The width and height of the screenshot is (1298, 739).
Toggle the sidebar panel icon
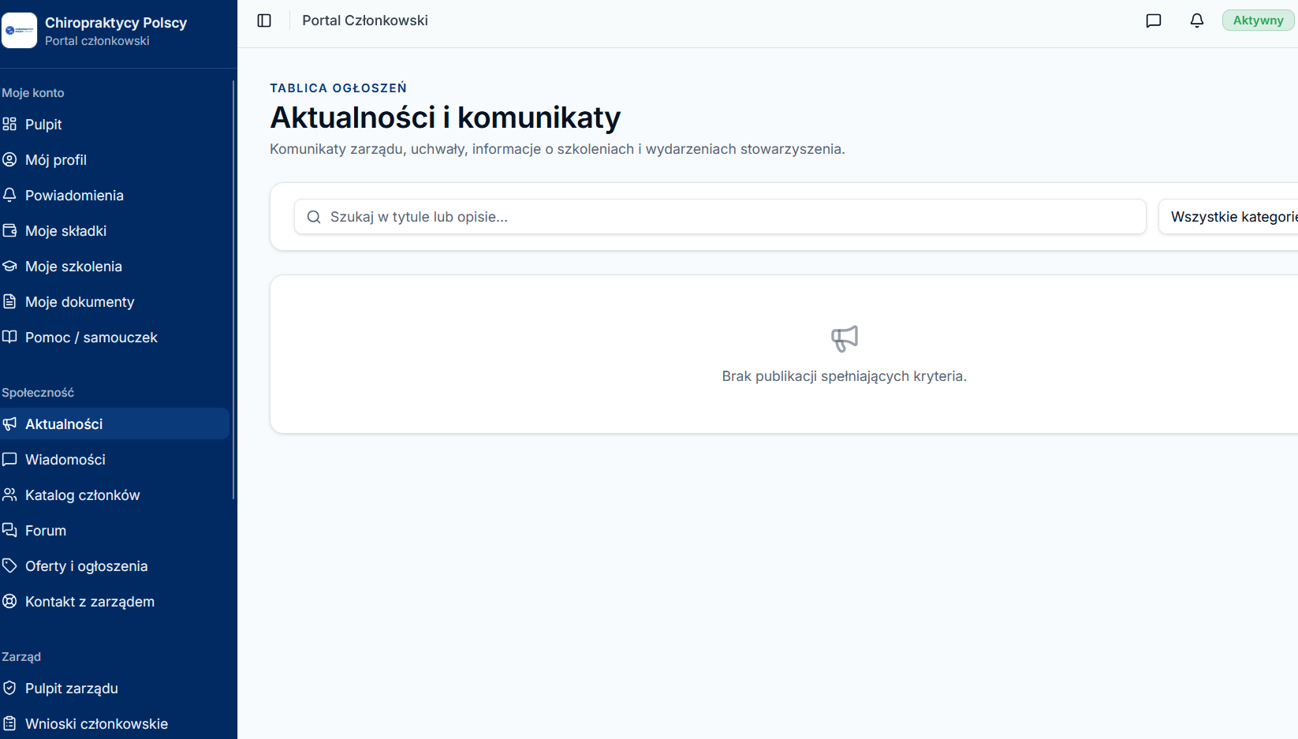pos(264,21)
